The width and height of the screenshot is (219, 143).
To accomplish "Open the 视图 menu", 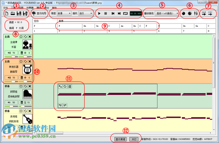I will (21, 8).
